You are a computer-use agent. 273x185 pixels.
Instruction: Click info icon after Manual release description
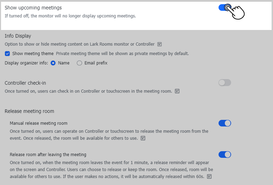143,138
